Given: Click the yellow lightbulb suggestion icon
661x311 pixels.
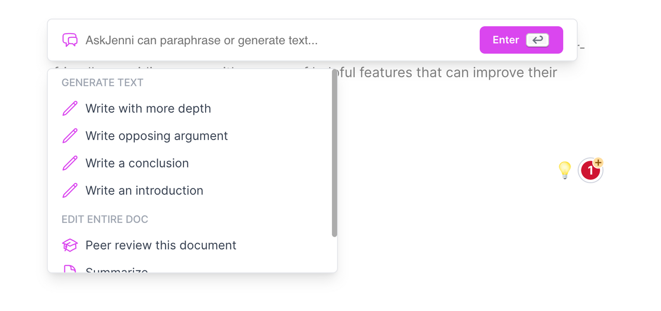Looking at the screenshot, I should 564,170.
